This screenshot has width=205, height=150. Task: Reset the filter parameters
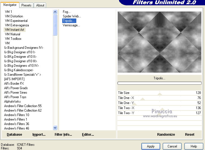(x=190, y=135)
